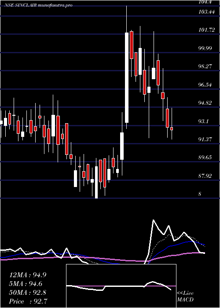Viewport: 220px width, 308px height.
Task: Click the 'Price : 92.7' readout
Action: (28, 301)
